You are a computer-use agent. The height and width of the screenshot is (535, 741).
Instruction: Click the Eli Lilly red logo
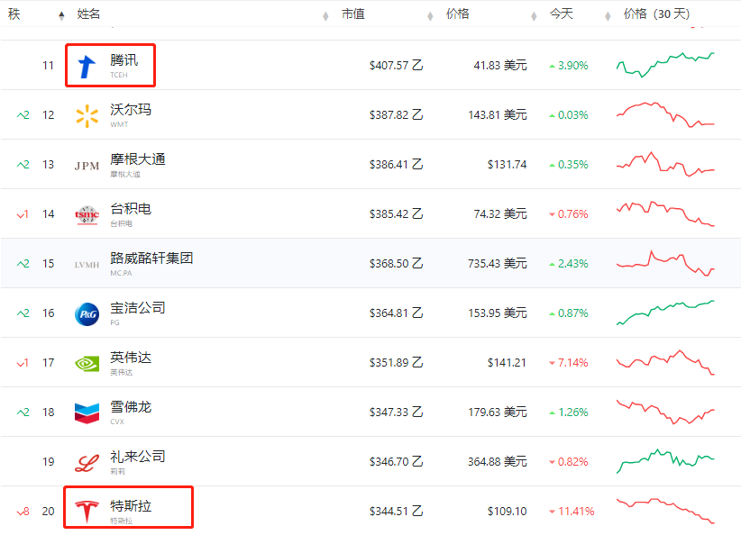coord(87,462)
